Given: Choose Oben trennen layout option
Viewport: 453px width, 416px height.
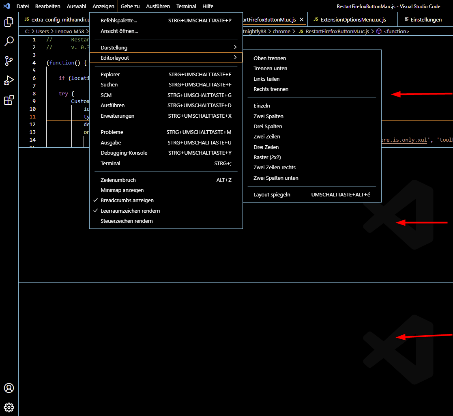Looking at the screenshot, I should pyautogui.click(x=312, y=58).
